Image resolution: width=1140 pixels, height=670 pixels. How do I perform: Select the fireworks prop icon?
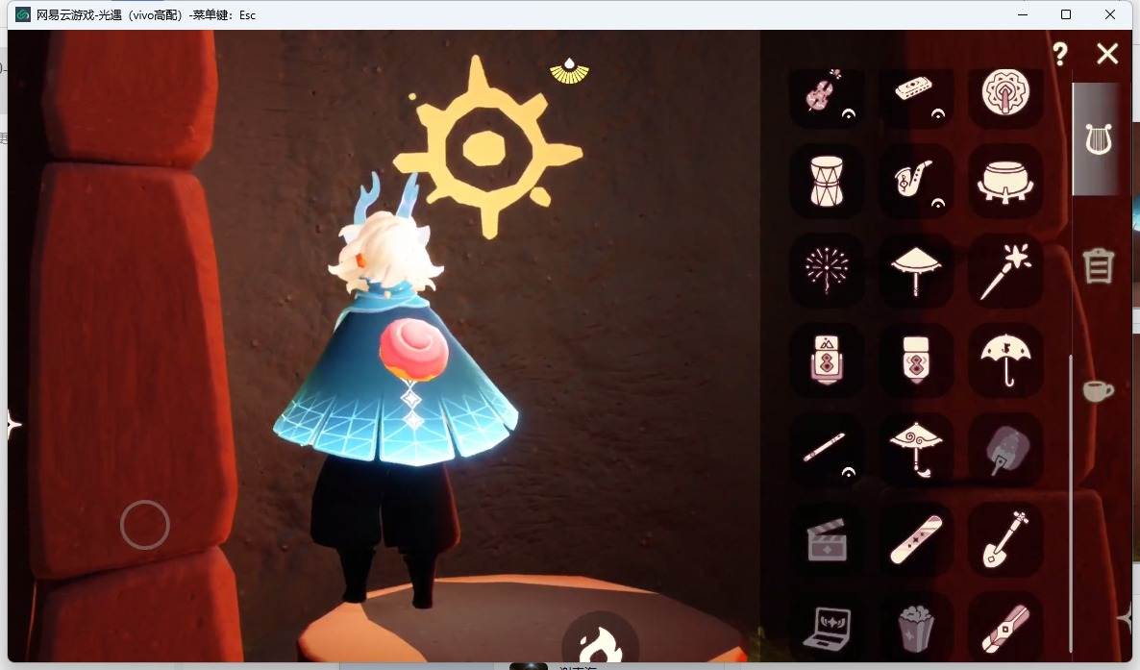pyautogui.click(x=827, y=271)
